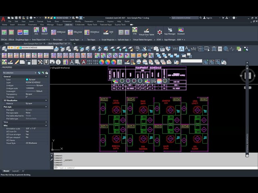Open the VTN Virtual Tablet Navigator
258x193 pixels.
coord(135,31)
